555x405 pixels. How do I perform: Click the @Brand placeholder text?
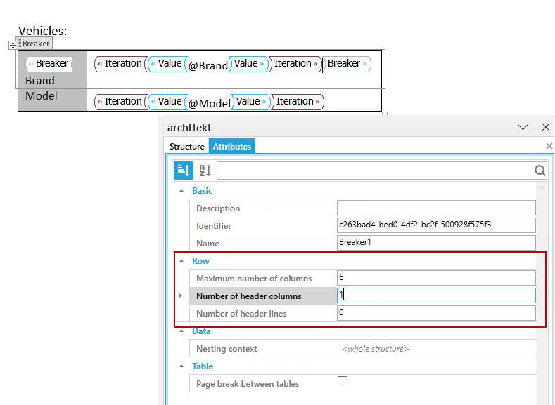click(208, 66)
